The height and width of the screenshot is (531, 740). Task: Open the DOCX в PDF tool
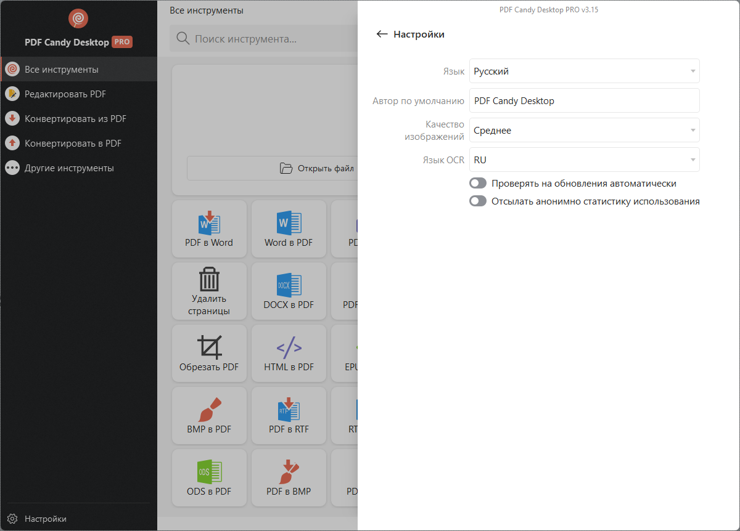click(289, 291)
